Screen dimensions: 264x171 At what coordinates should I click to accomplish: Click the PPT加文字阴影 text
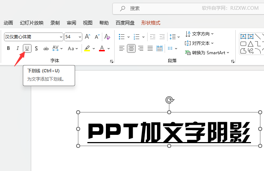169,133
